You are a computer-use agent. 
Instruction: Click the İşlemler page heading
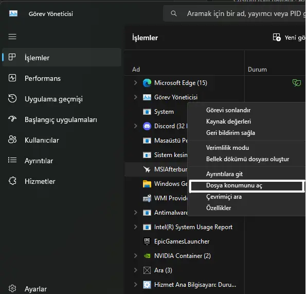[145, 38]
